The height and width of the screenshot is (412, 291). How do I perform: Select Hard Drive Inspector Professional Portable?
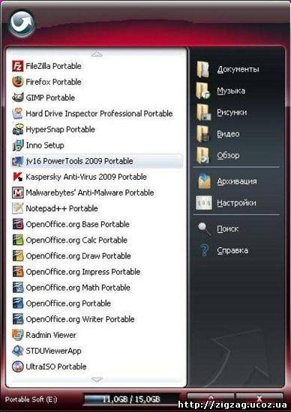(97, 114)
